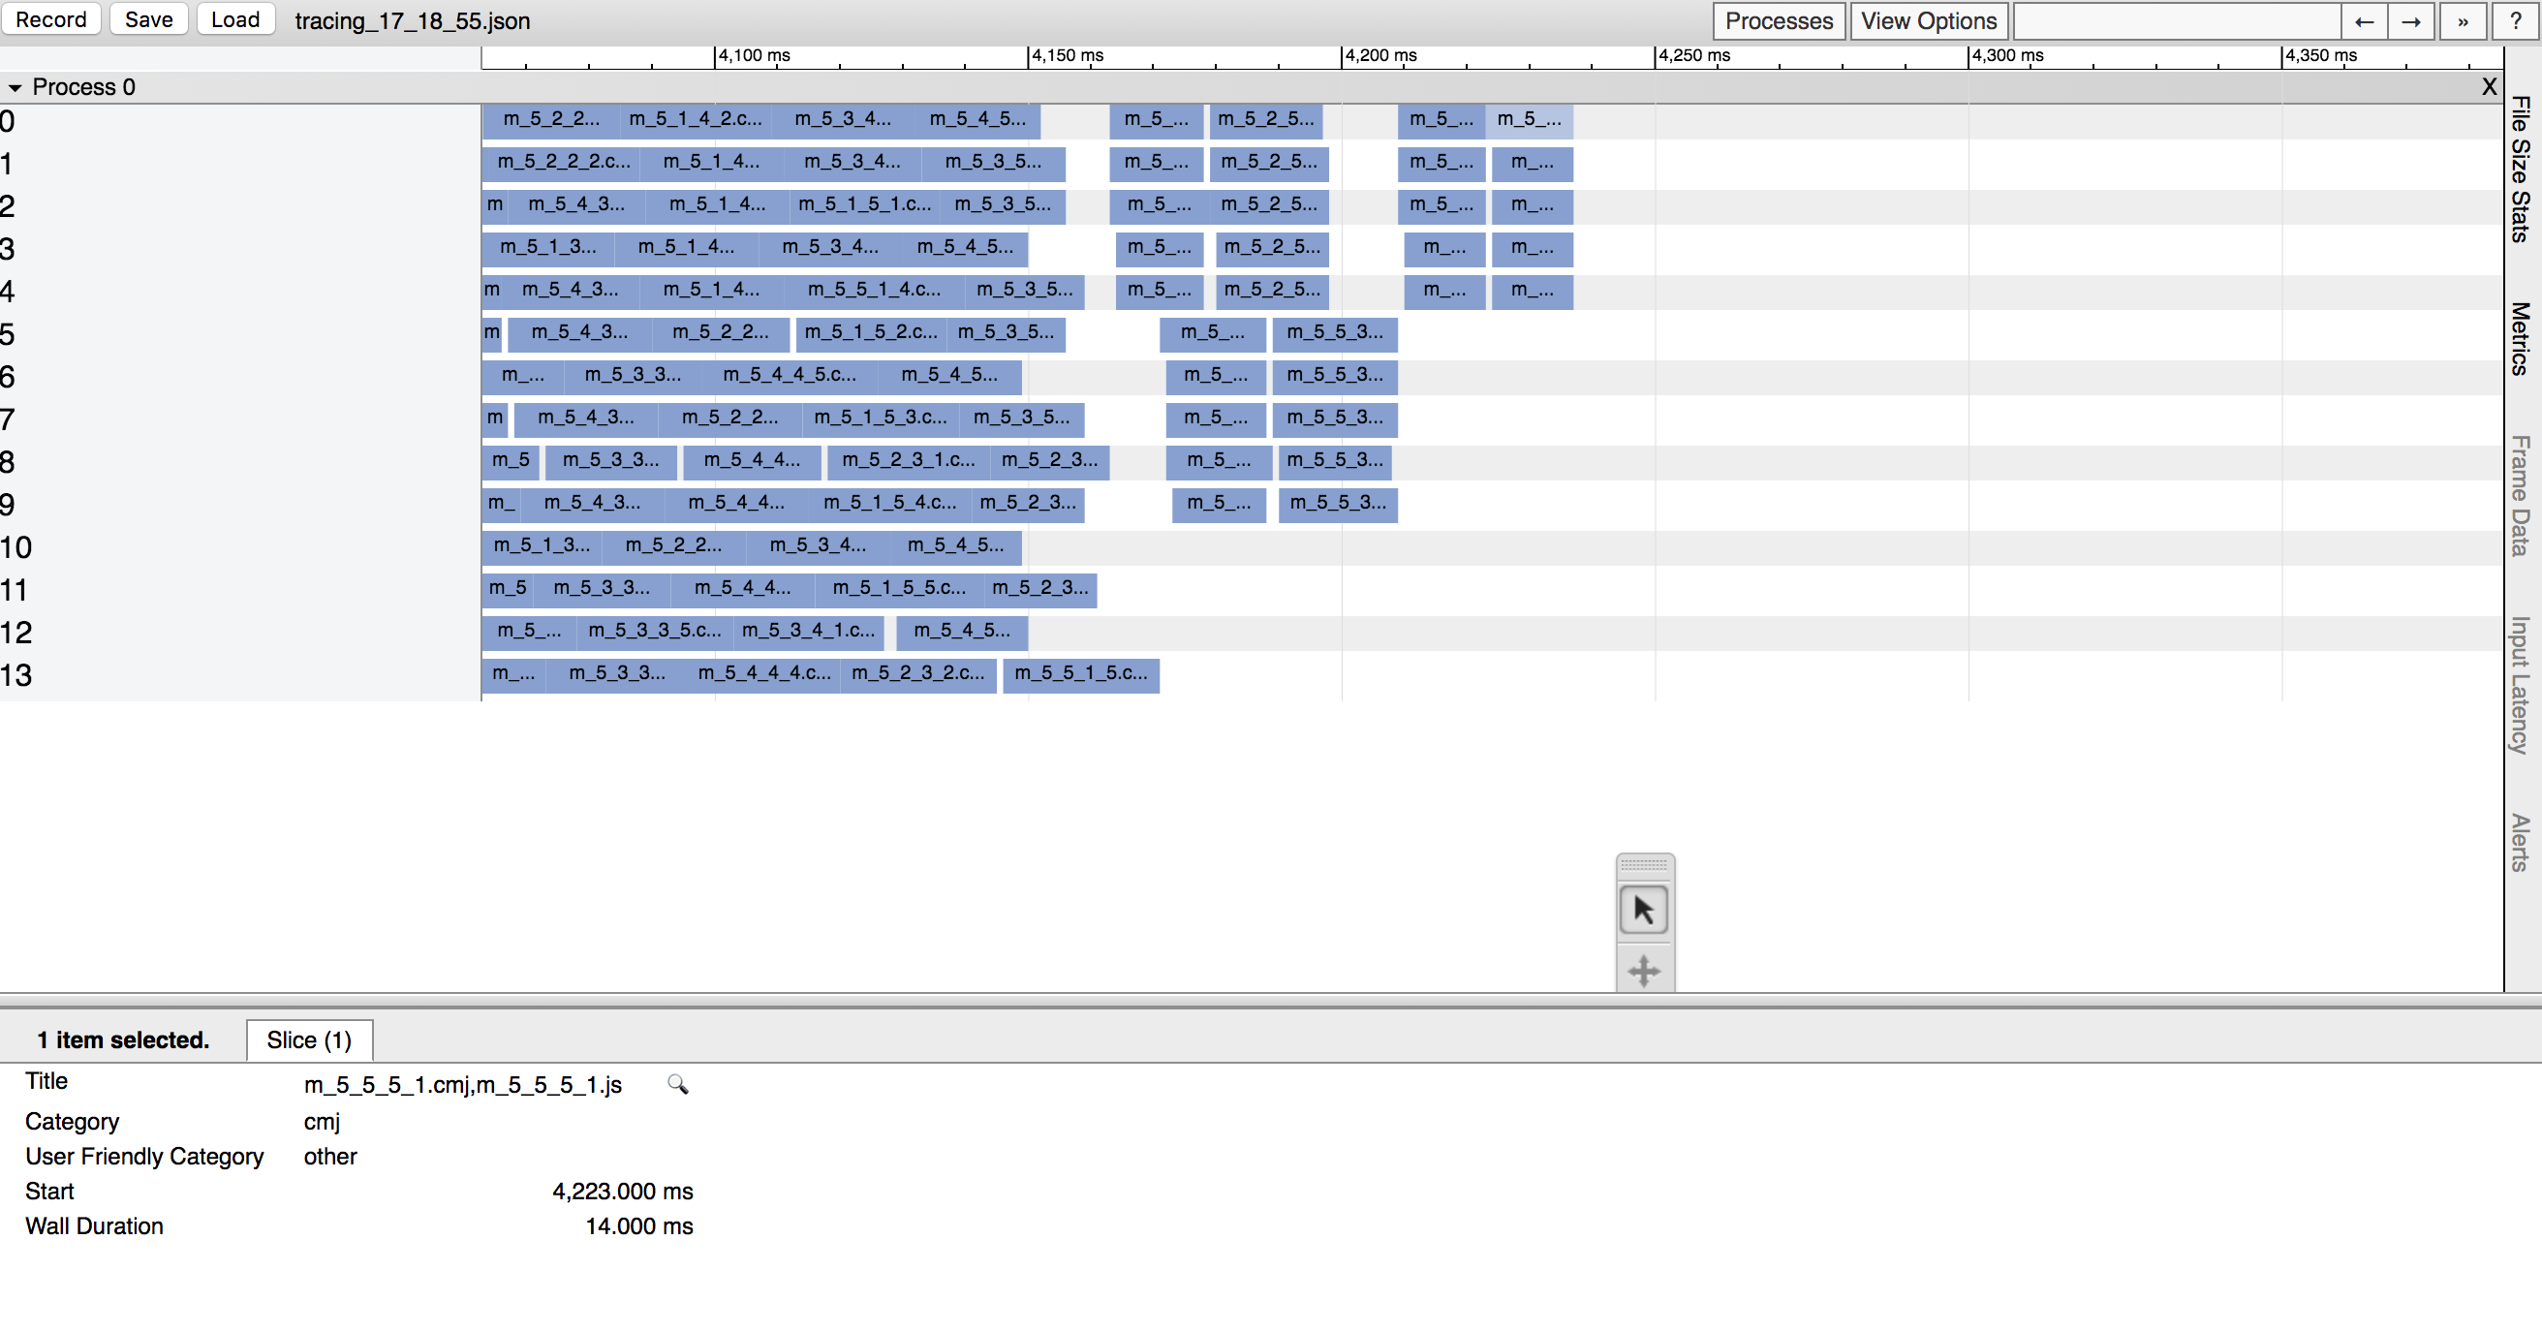Click the Load button
Viewport: 2542px width, 1333px height.
click(234, 19)
